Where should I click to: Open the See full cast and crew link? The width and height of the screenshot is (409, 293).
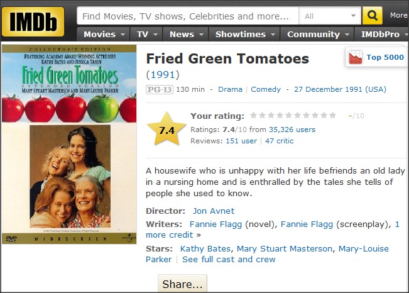(229, 259)
